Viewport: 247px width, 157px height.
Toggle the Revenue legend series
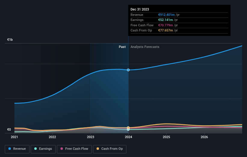point(17,149)
